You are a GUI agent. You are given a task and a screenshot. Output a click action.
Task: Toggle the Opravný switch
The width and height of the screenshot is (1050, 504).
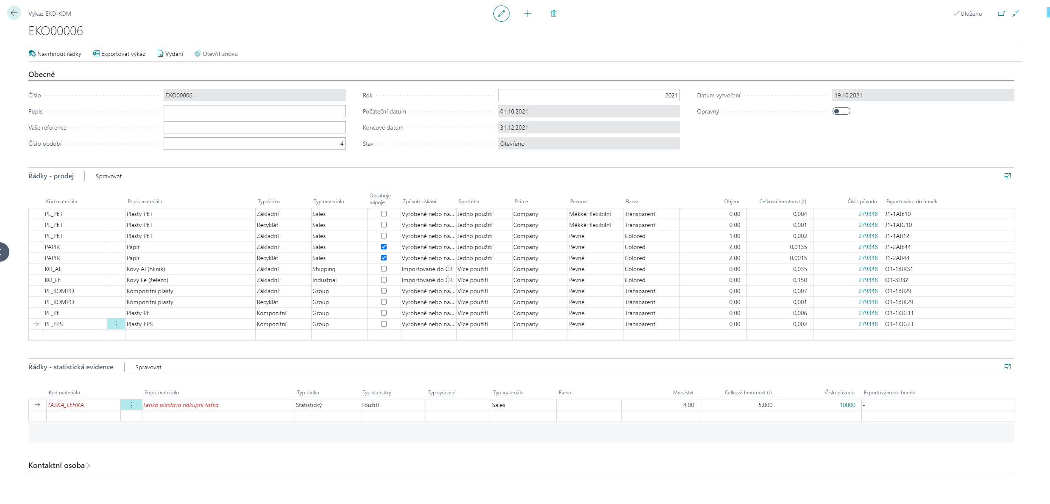click(841, 111)
